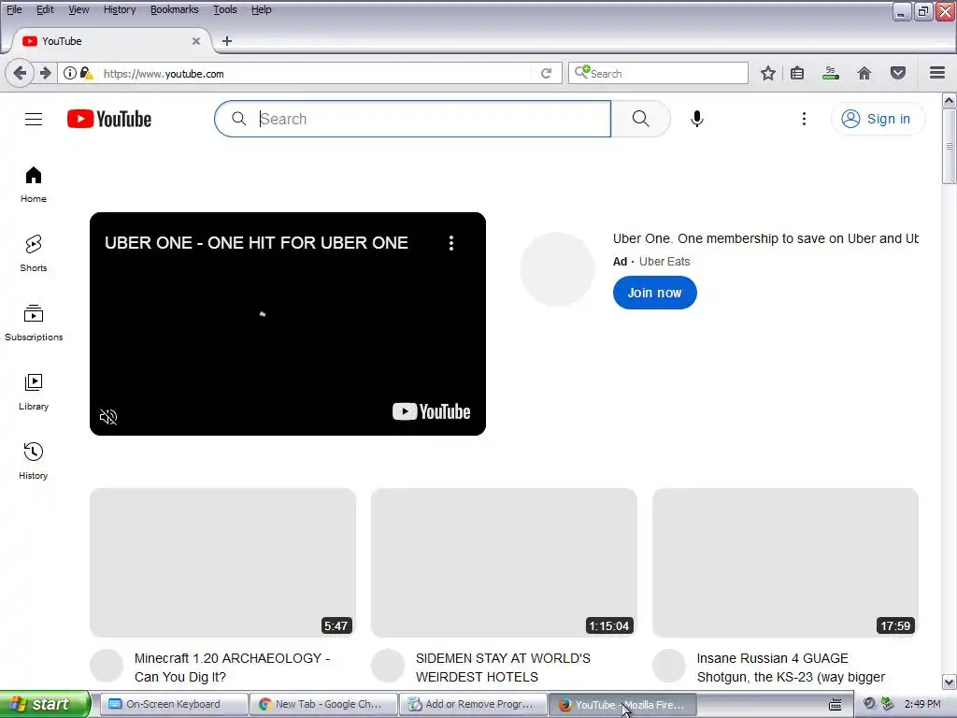Open SIDEMEN STAY AT WORLD'S WEIRDEST HOTELS
Screen dimensions: 957x718
click(503, 668)
